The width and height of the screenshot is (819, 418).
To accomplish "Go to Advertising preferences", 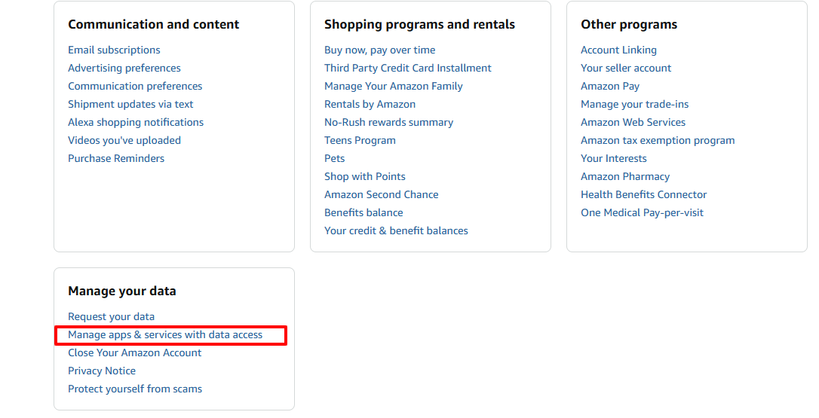I will [x=124, y=68].
